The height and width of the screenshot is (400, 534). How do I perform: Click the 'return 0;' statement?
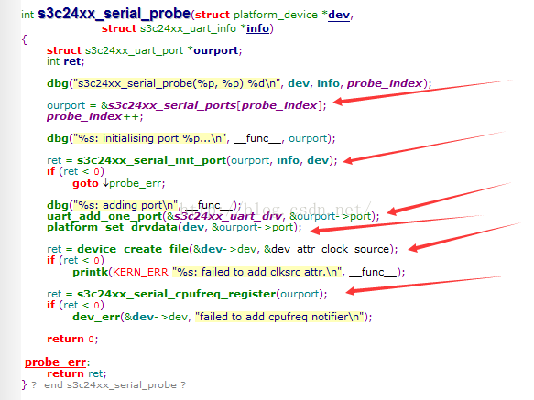pos(72,339)
